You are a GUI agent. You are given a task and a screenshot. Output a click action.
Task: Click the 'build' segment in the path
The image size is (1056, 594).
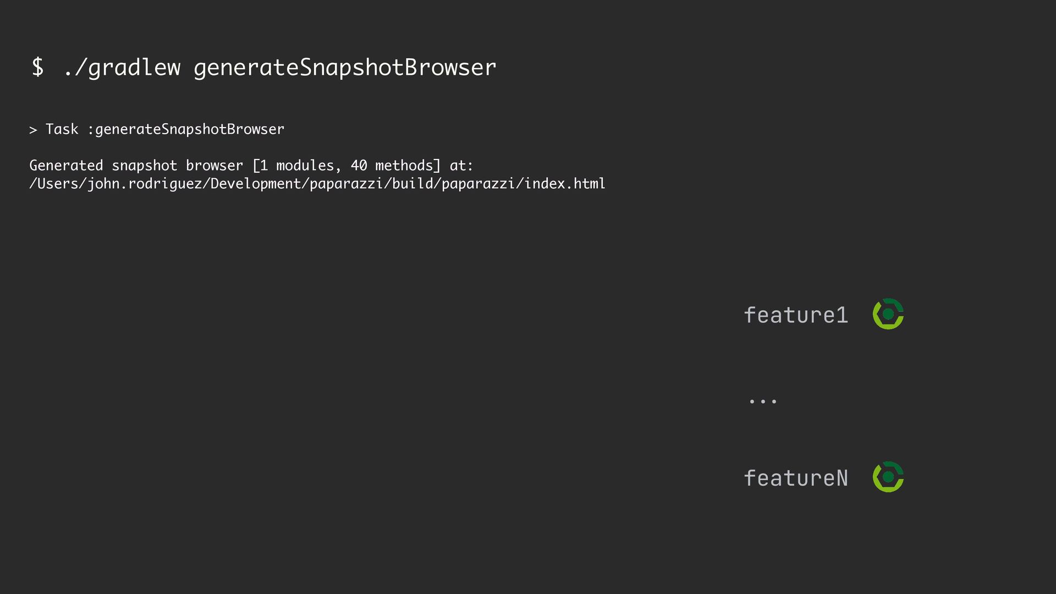413,184
